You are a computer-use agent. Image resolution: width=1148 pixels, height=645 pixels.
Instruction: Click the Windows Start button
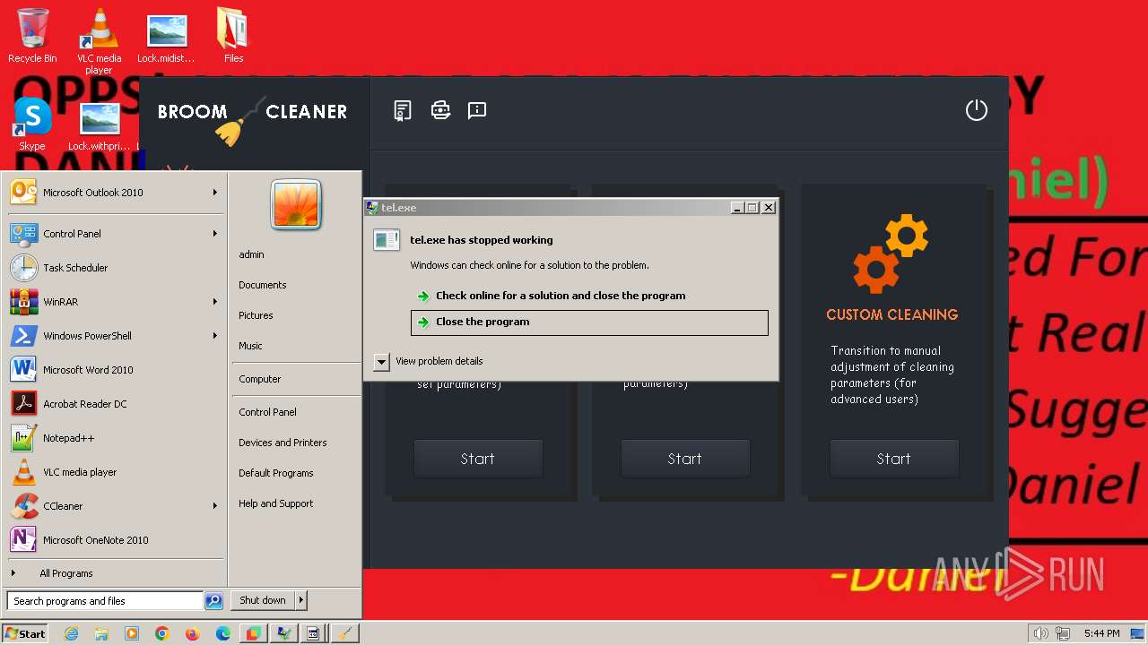coord(25,633)
